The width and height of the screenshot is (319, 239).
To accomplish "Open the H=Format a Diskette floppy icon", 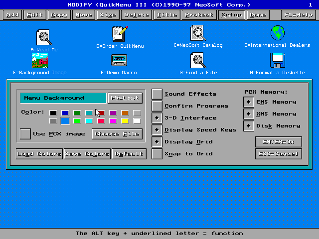I will (278, 60).
